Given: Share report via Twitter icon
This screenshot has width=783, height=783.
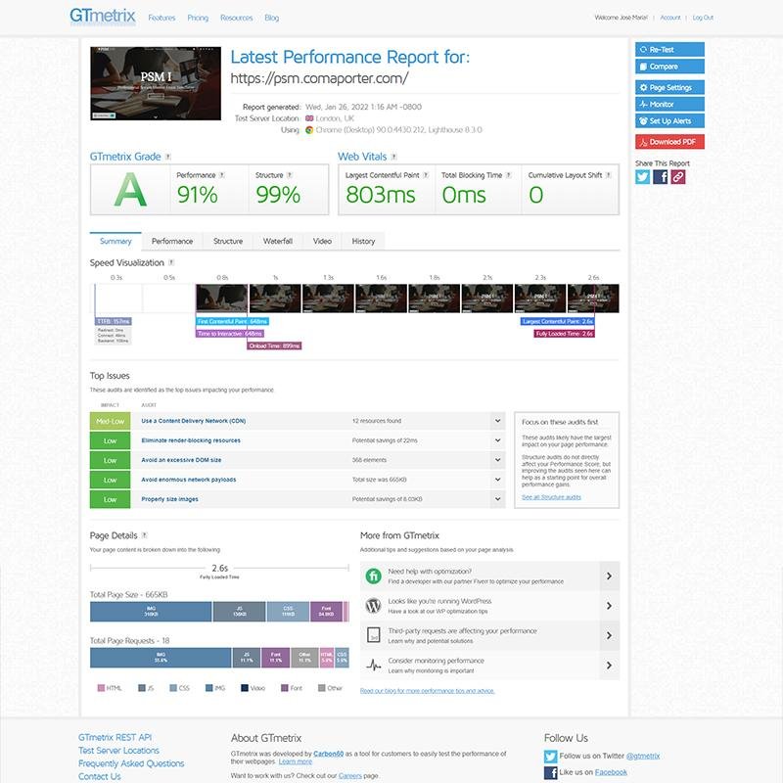Looking at the screenshot, I should 643,177.
